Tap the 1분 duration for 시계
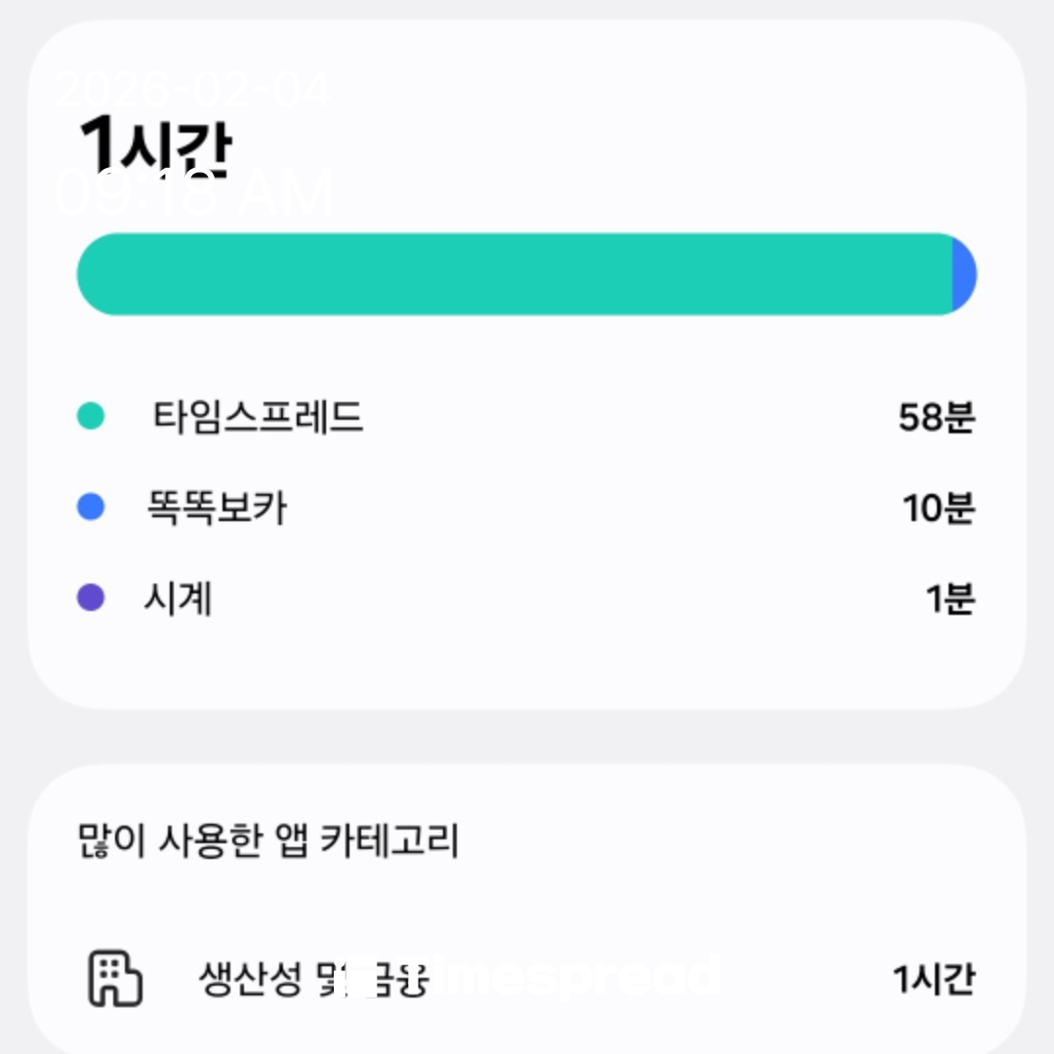Image resolution: width=1054 pixels, height=1054 pixels. pos(950,598)
